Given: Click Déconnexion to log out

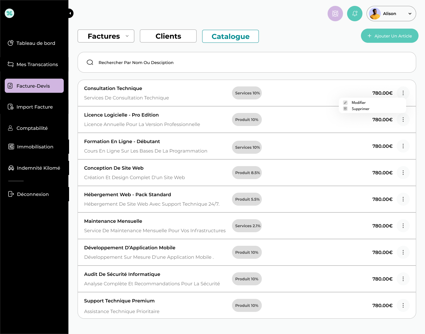Looking at the screenshot, I should [x=32, y=194].
